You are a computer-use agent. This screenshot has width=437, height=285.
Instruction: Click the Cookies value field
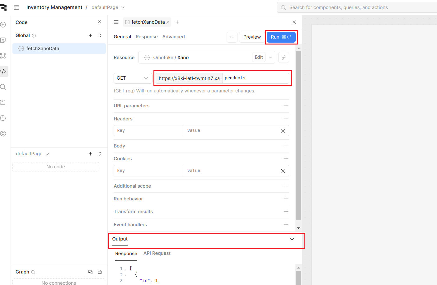(x=231, y=171)
